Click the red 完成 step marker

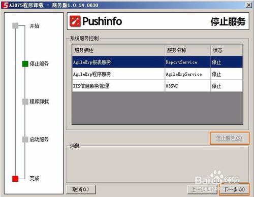pos(15,179)
